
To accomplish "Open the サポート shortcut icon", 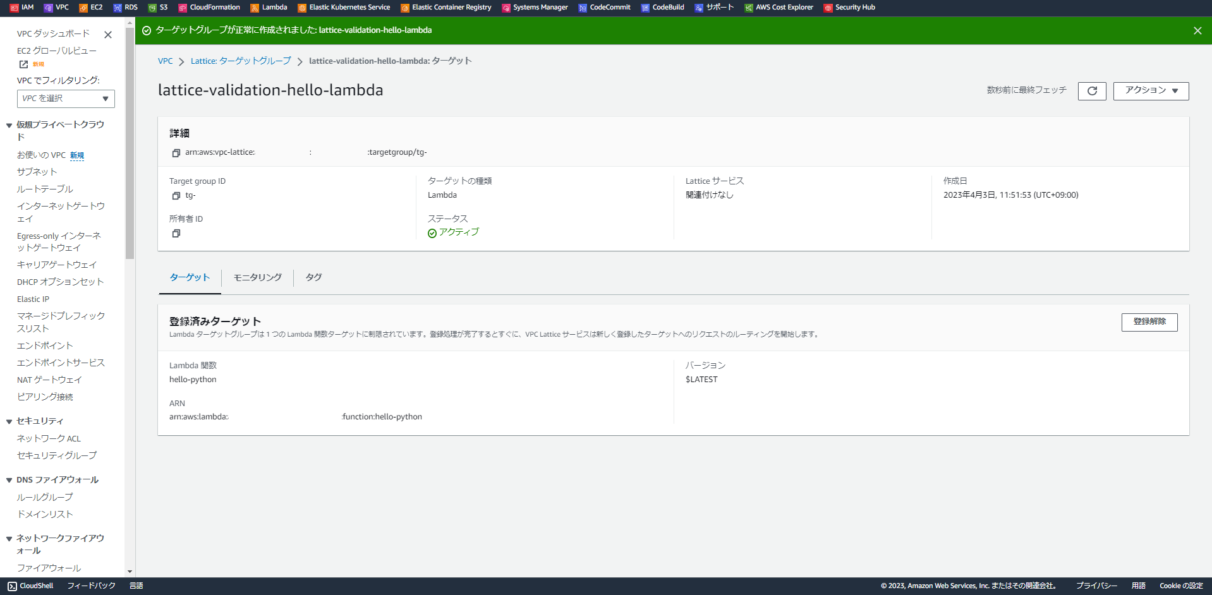I will pos(699,8).
